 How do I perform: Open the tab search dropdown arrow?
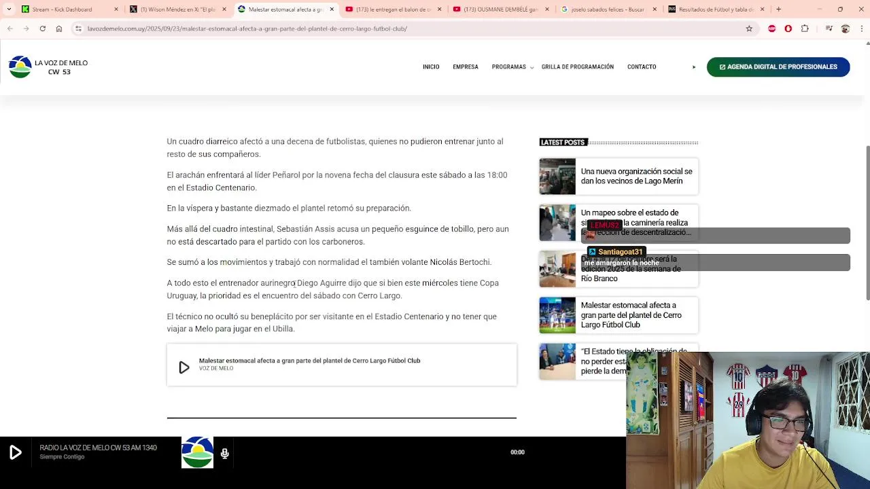[x=8, y=9]
